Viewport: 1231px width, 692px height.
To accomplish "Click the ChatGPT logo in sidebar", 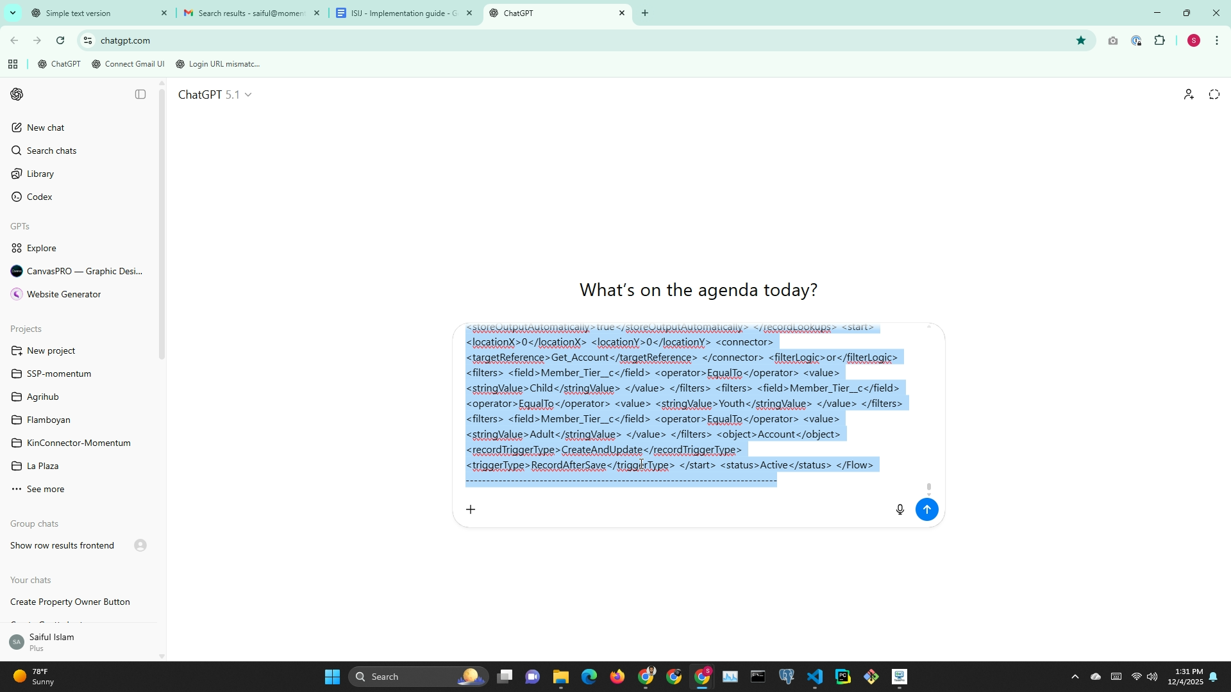I will click(17, 94).
